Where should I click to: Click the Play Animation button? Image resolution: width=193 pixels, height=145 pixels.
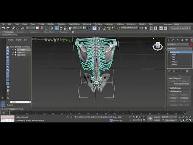(x=137, y=117)
